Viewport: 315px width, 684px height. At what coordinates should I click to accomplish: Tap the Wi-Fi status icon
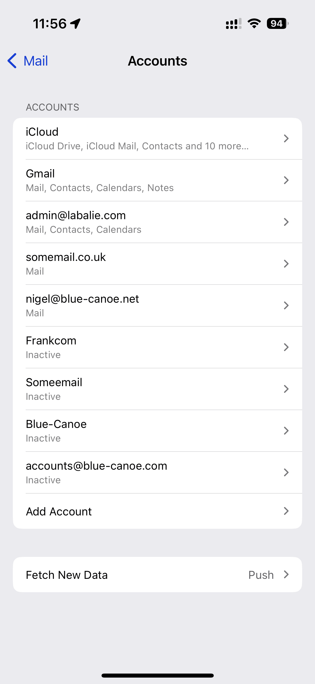click(x=254, y=24)
